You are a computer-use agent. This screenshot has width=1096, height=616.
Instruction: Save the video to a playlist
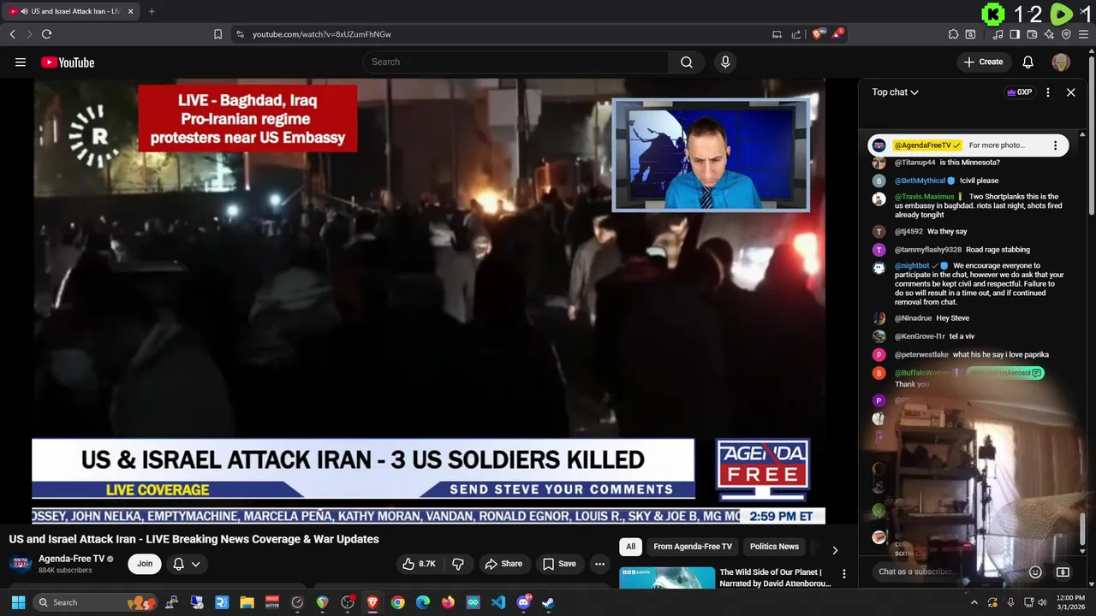pyautogui.click(x=559, y=564)
